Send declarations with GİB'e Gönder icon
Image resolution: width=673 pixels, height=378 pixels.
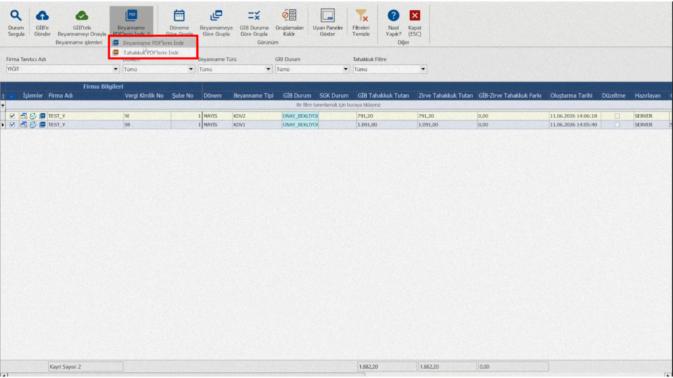coord(42,16)
